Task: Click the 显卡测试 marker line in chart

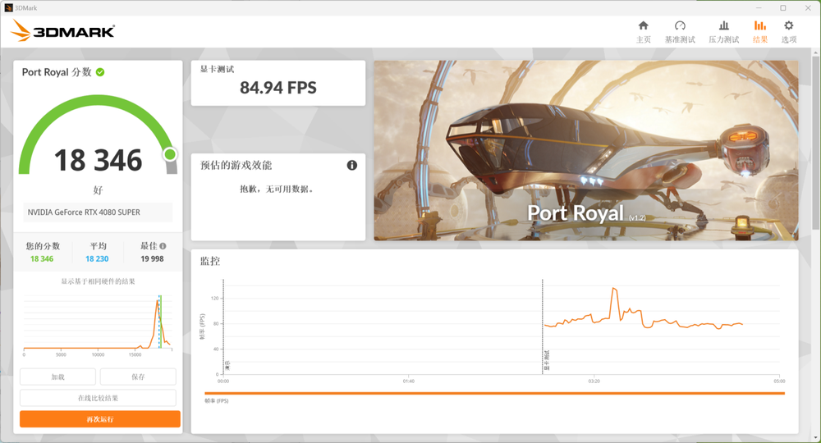Action: (543, 327)
